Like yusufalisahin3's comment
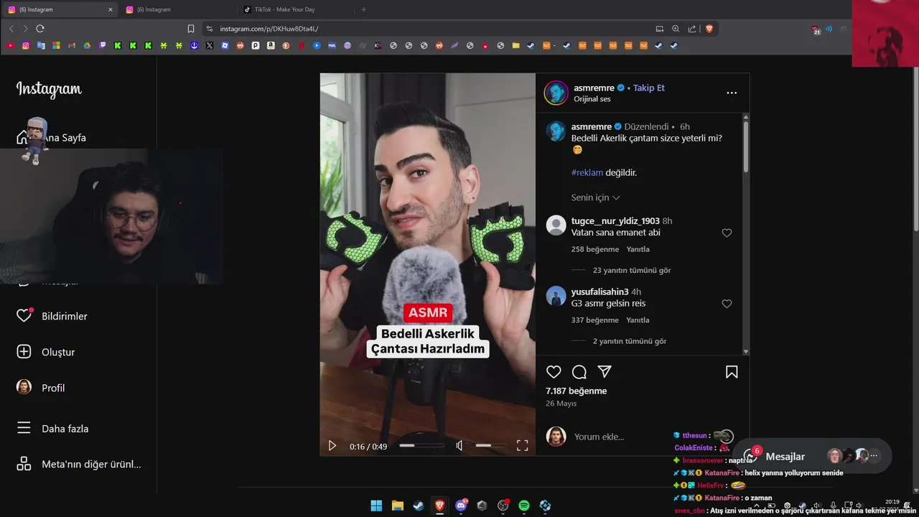This screenshot has height=517, width=919. (727, 304)
